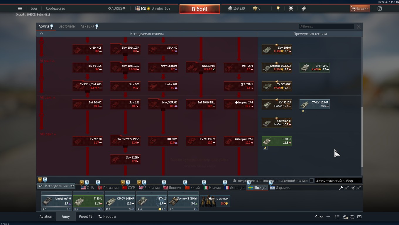Select the Германия nation tab
The width and height of the screenshot is (399, 225).
coord(108,188)
